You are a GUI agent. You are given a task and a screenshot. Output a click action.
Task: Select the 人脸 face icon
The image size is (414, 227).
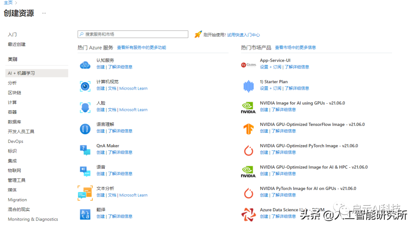pos(85,108)
